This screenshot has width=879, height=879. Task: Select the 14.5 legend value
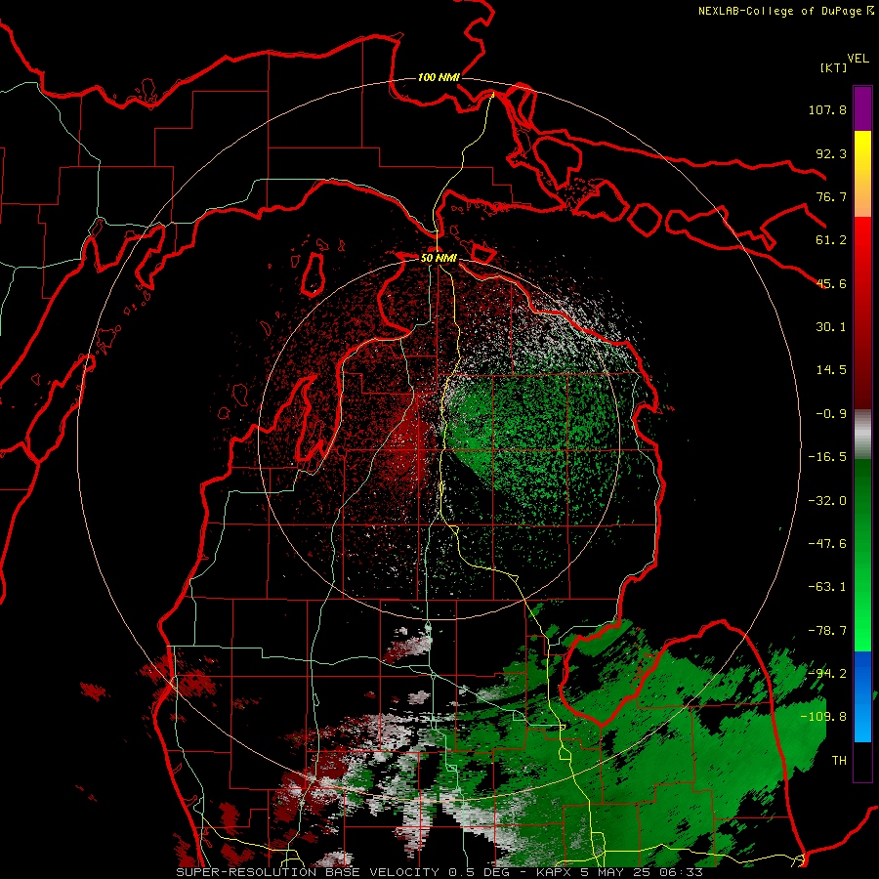click(831, 370)
